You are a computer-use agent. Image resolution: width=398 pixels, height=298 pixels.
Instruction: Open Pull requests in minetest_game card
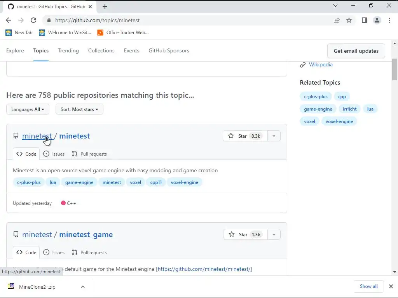pyautogui.click(x=89, y=252)
